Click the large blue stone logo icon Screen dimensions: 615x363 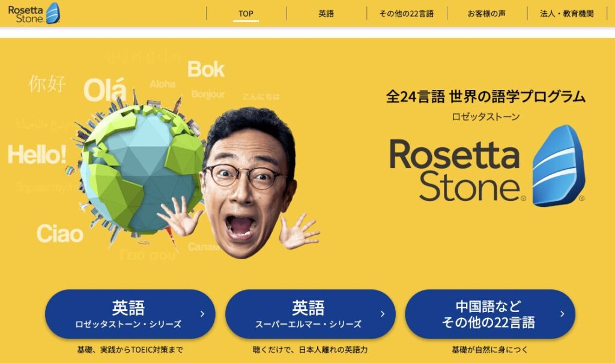559,166
